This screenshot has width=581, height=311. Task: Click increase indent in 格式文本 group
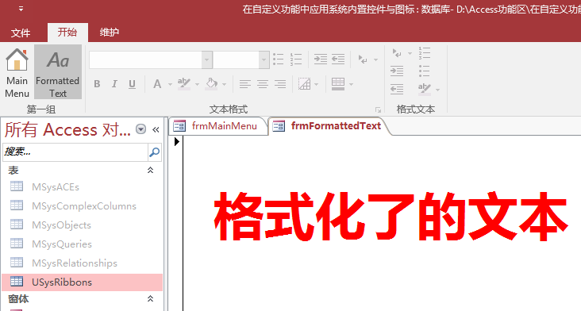coord(397,71)
